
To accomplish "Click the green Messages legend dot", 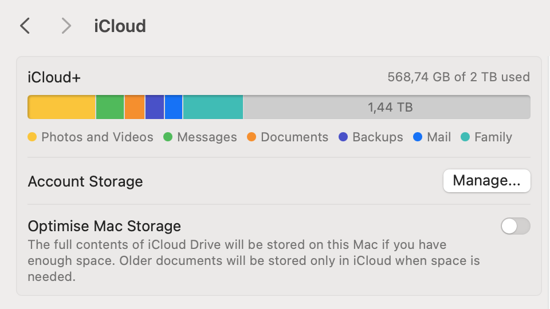I will (x=168, y=137).
